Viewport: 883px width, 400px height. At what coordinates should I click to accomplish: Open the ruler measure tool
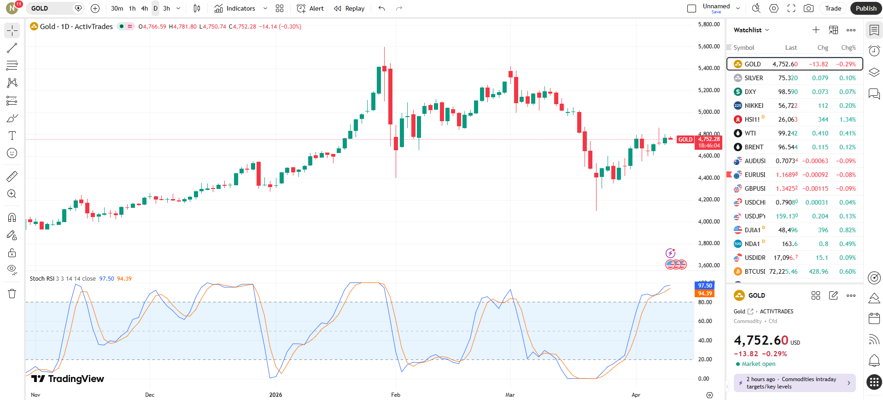pos(12,176)
